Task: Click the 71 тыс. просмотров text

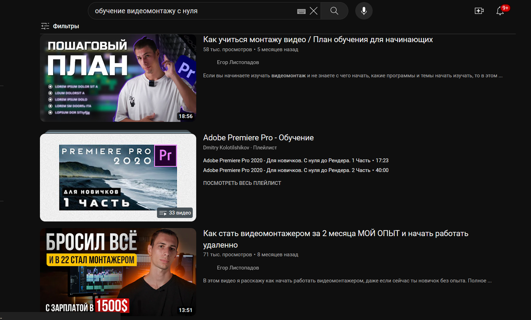Action: pyautogui.click(x=227, y=255)
